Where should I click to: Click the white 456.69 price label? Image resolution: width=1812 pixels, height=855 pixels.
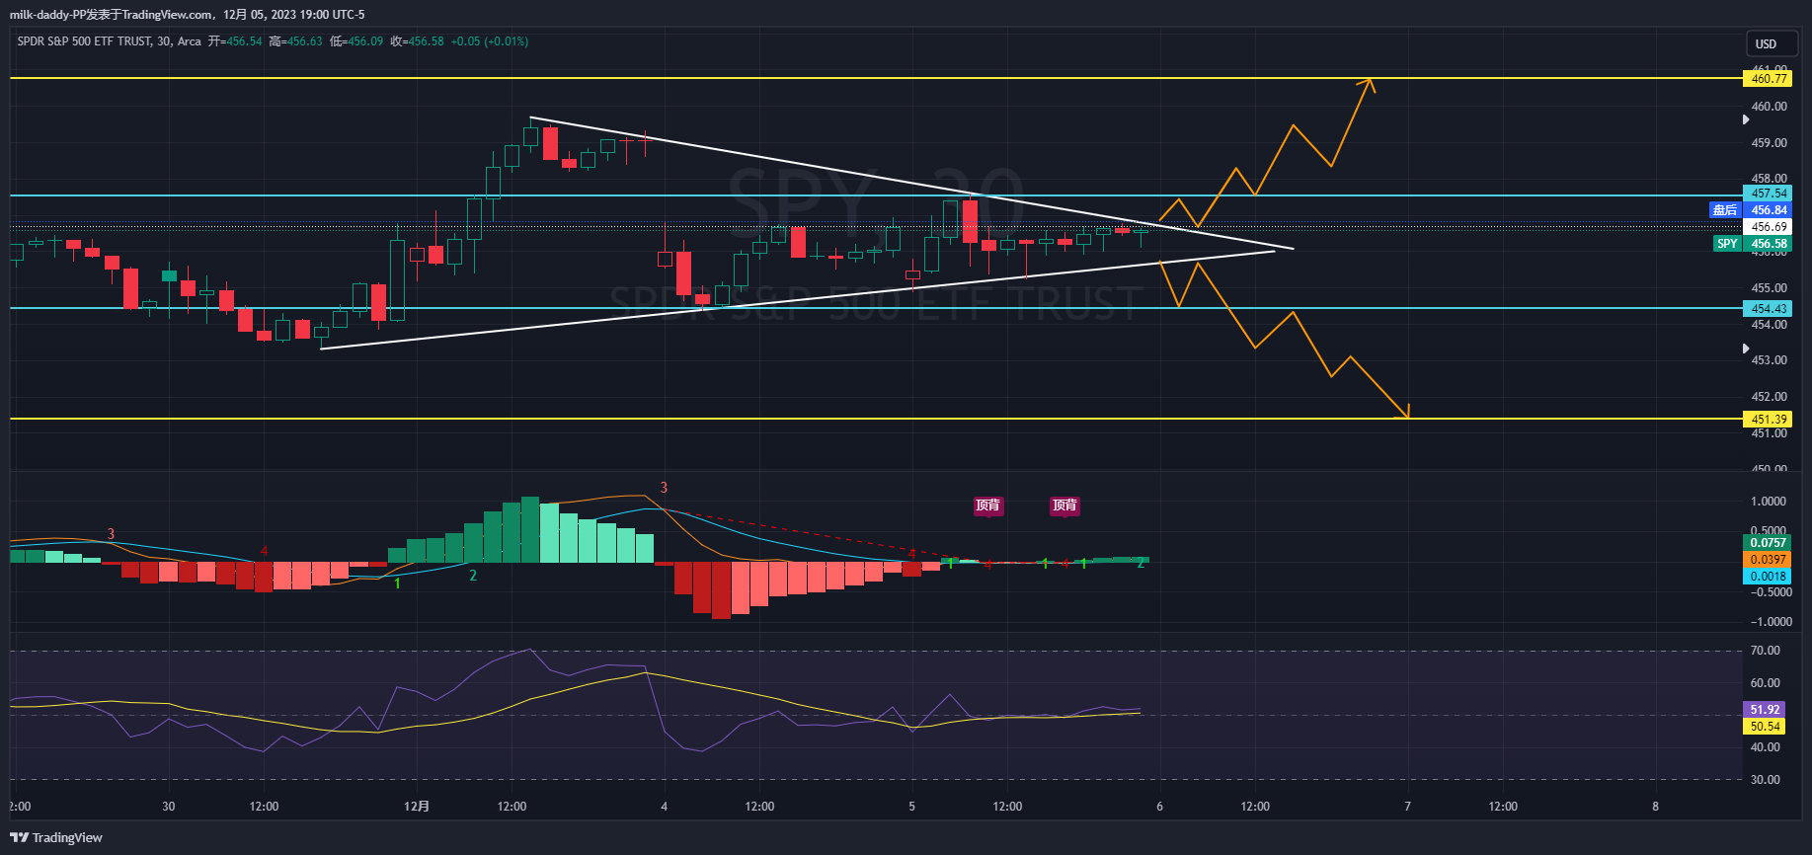coord(1768,227)
